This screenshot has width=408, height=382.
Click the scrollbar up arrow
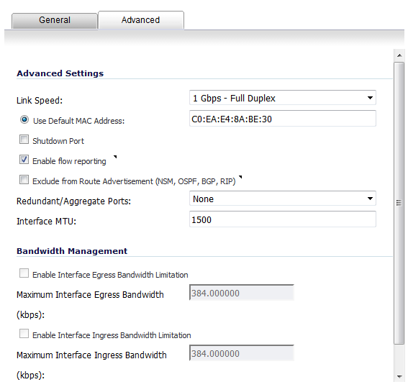click(x=399, y=55)
